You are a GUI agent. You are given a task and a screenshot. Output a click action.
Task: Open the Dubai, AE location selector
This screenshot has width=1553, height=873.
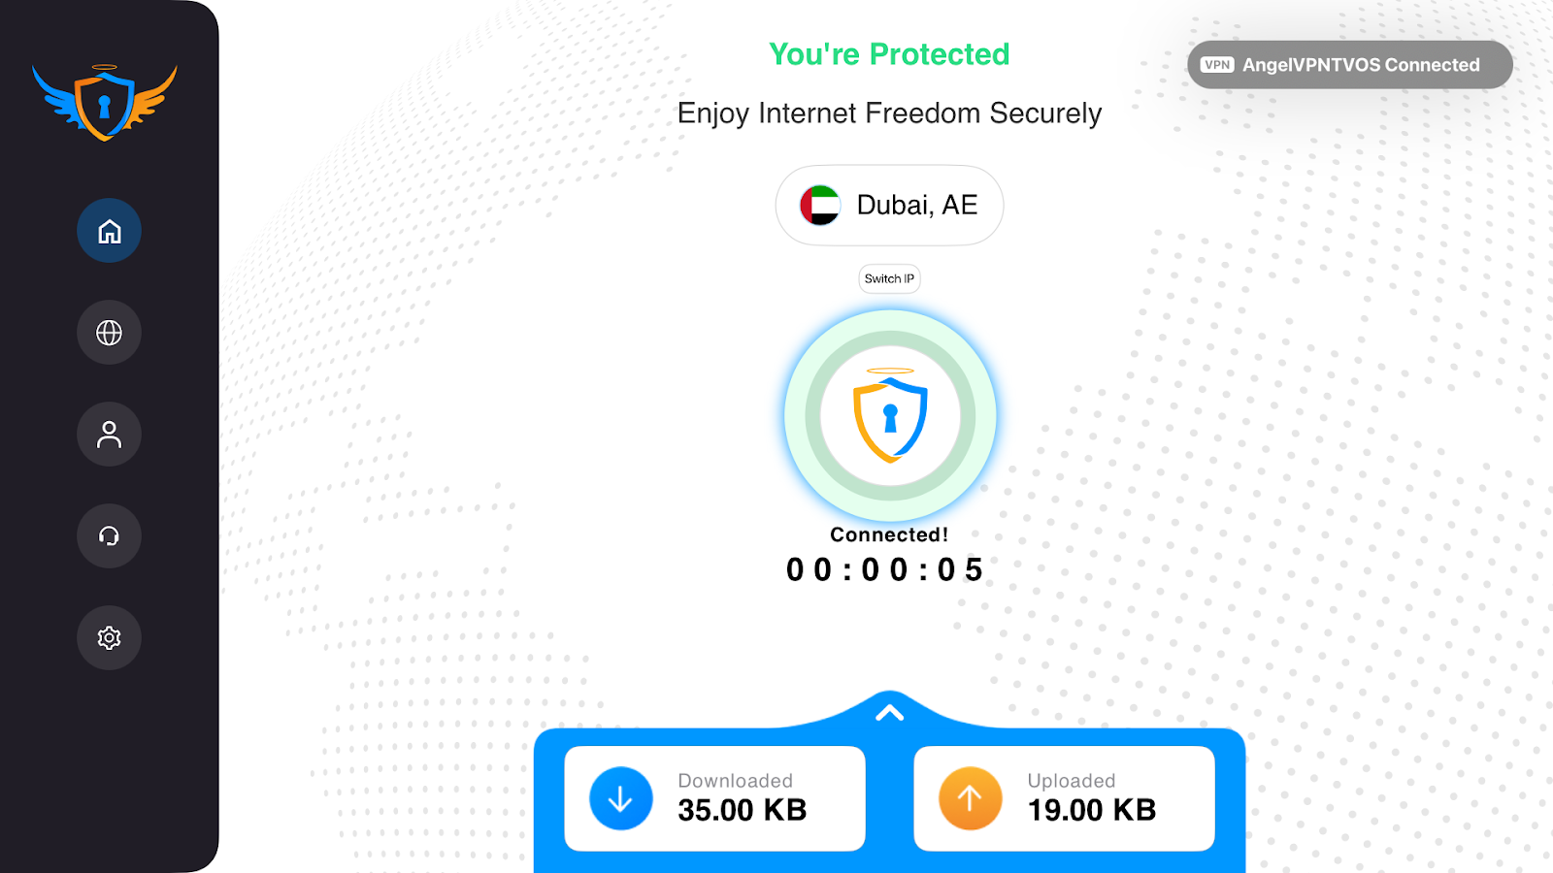[x=889, y=205]
